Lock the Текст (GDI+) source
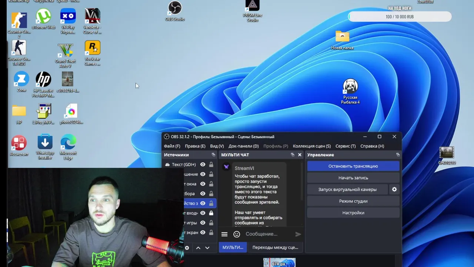 pos(211,165)
